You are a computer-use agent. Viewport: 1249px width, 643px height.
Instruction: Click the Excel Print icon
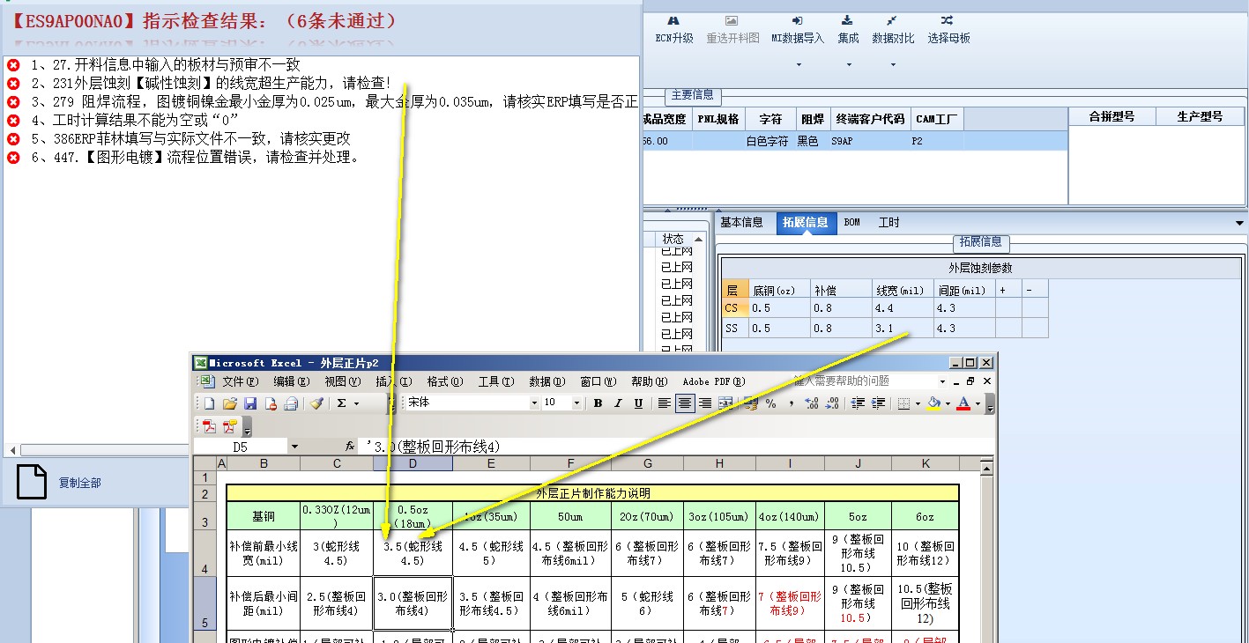(291, 403)
